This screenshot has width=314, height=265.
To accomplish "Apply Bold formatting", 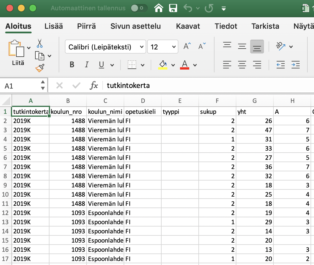I will click(x=72, y=65).
